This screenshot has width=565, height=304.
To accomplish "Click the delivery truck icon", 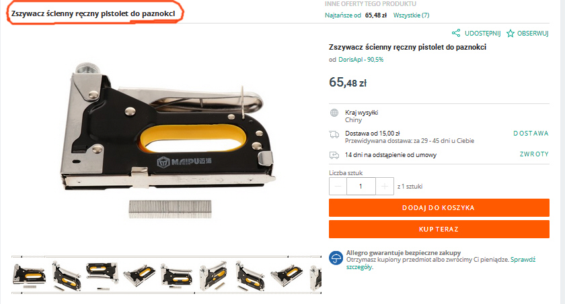I will coord(334,134).
